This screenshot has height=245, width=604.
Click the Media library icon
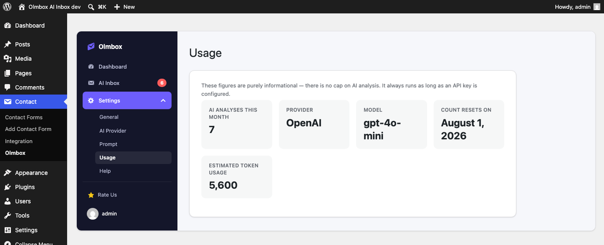(x=8, y=59)
